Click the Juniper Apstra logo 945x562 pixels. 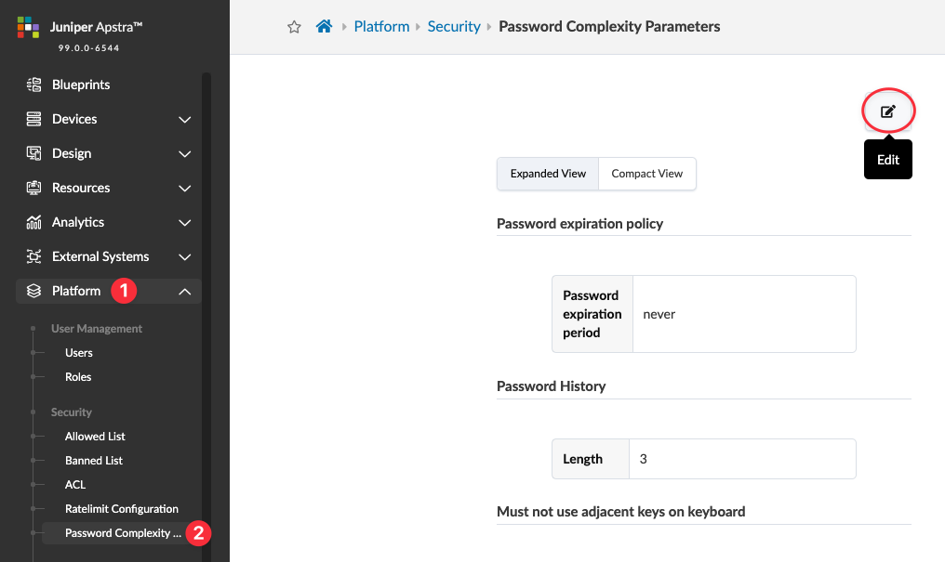pyautogui.click(x=29, y=27)
